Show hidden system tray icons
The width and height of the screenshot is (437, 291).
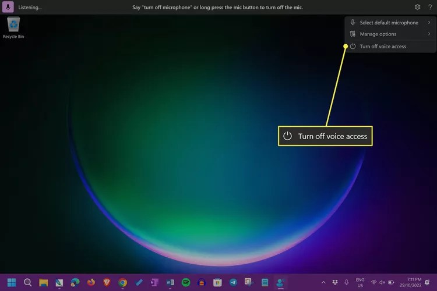(323, 282)
